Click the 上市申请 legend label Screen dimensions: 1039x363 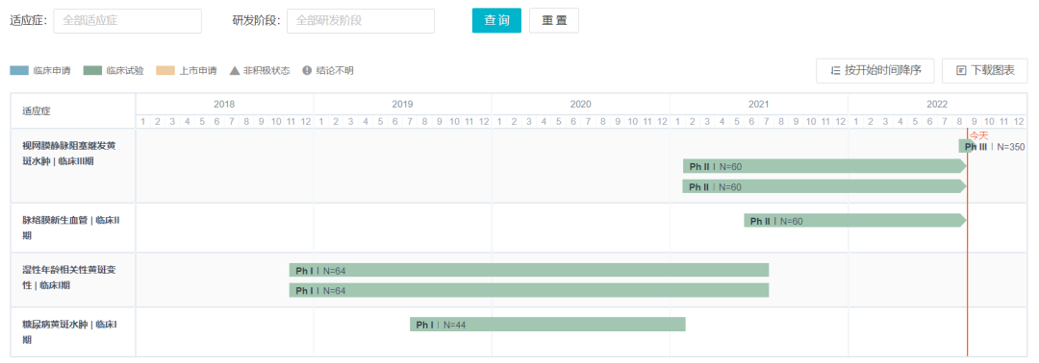[x=197, y=71]
